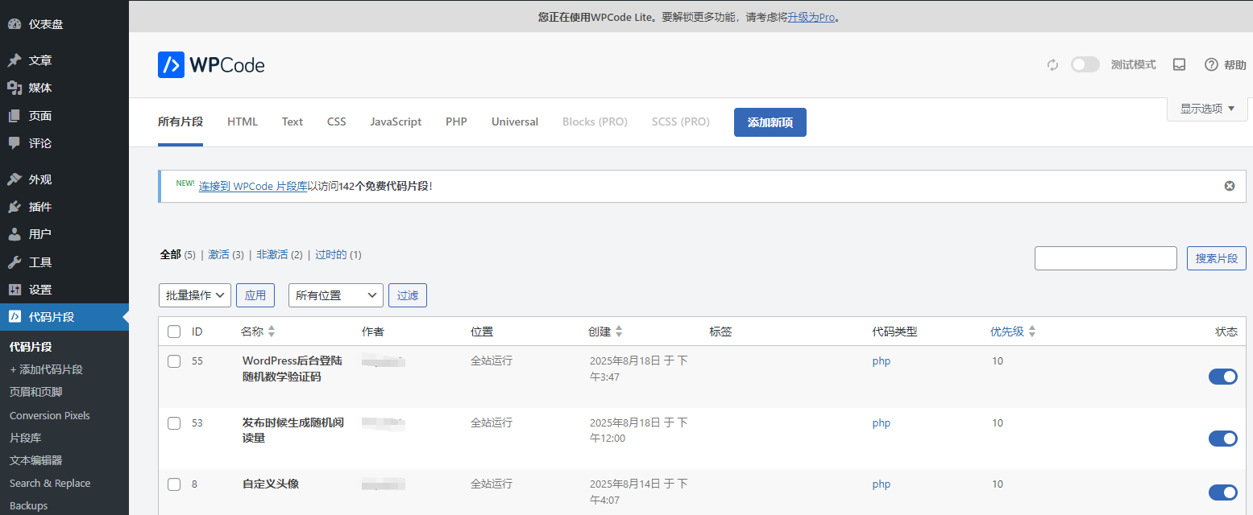
Task: Toggle the 测试模式 switch
Action: tap(1085, 65)
